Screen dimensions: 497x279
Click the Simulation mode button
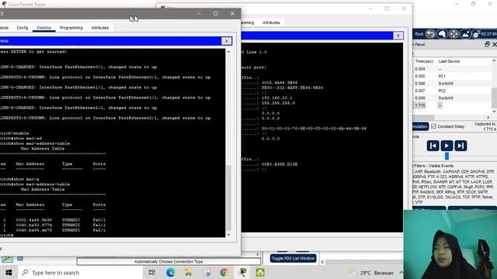tap(420, 126)
